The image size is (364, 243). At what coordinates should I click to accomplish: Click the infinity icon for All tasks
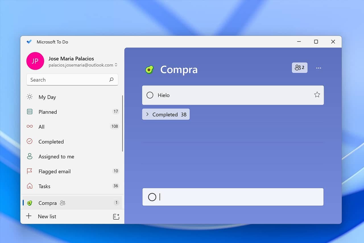30,126
